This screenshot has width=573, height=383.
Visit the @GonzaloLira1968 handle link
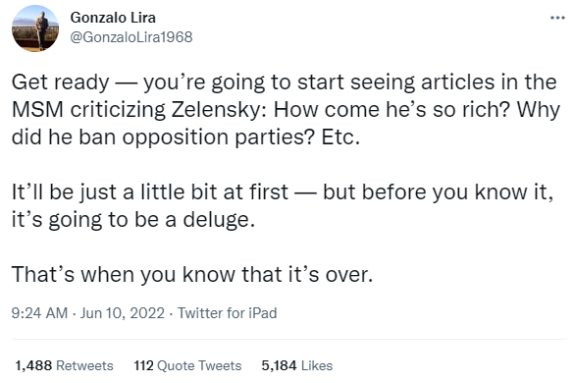coord(131,37)
